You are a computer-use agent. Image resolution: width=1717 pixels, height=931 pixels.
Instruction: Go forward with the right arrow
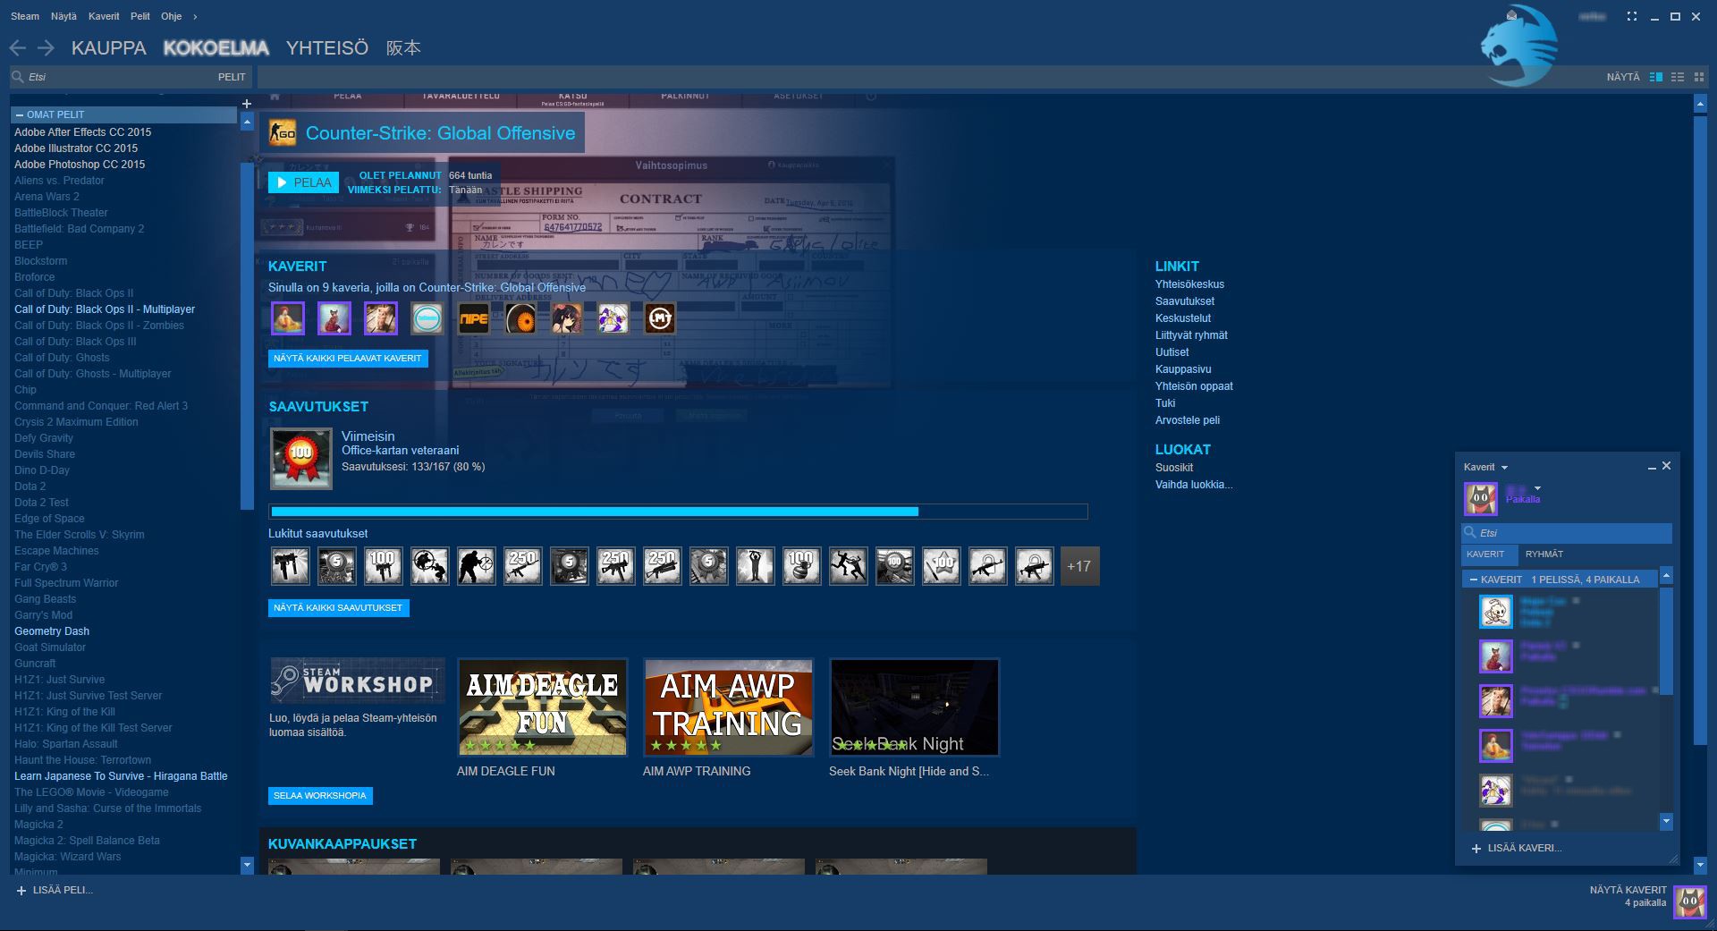(x=46, y=48)
